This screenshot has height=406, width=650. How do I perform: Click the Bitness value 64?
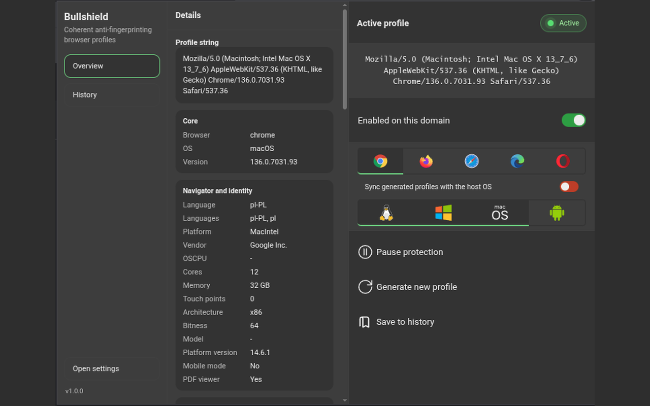[254, 325]
